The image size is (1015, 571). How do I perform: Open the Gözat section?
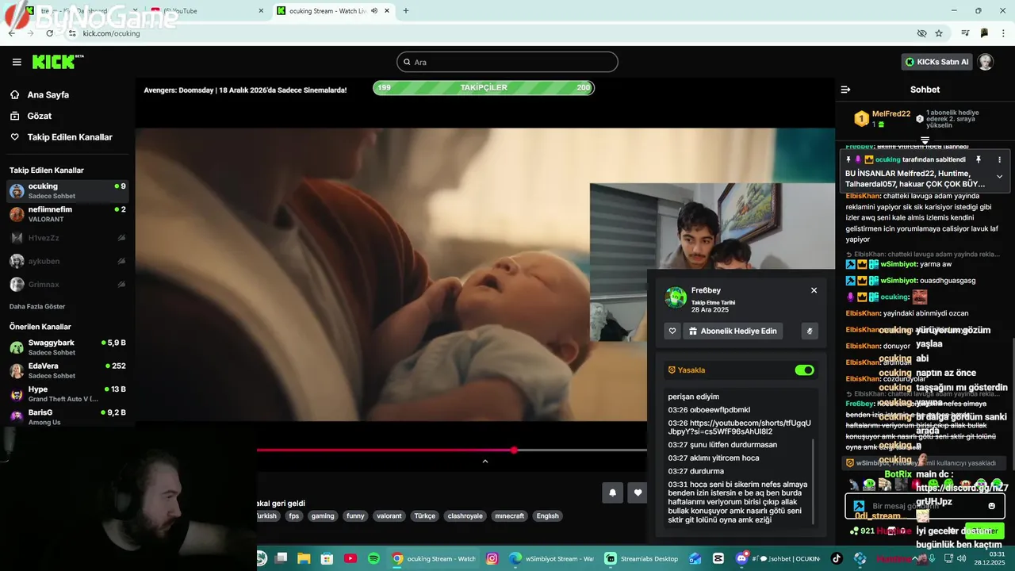(x=31, y=116)
